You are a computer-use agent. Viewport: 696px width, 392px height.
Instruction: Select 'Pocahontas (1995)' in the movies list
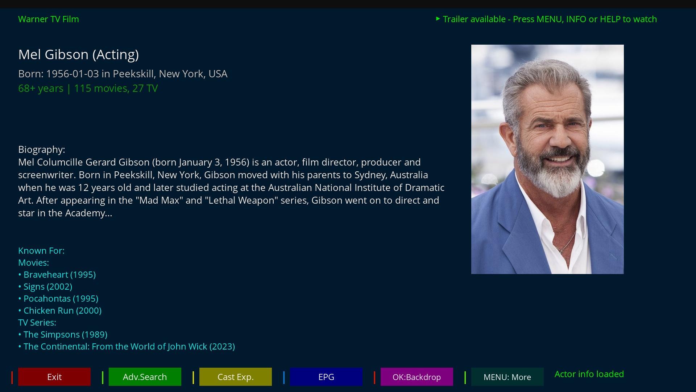click(58, 299)
